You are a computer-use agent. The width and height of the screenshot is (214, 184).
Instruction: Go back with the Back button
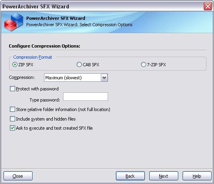[130, 176]
